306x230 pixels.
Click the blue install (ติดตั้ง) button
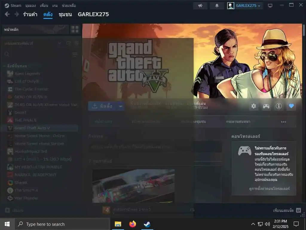click(103, 106)
